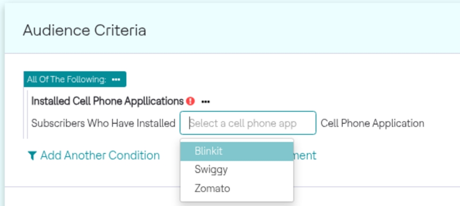Click the Cell Phone Application label text
Screen dimensions: 460x206
pos(372,123)
